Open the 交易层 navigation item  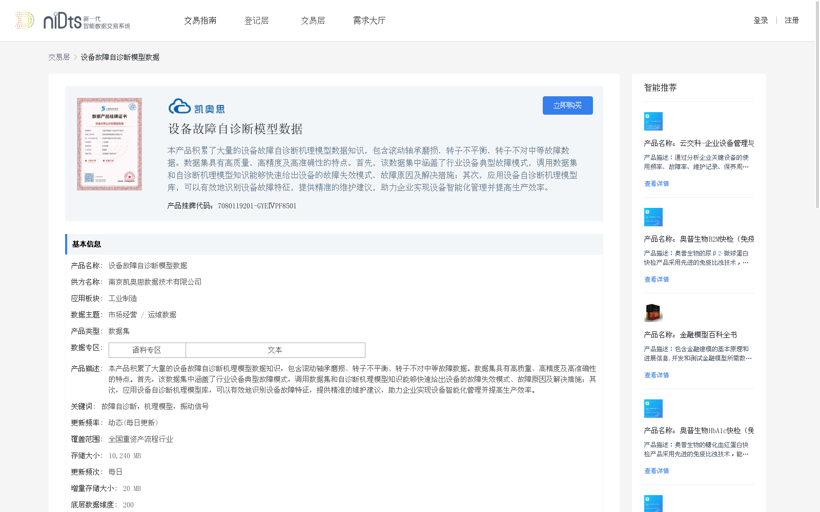pyautogui.click(x=313, y=20)
